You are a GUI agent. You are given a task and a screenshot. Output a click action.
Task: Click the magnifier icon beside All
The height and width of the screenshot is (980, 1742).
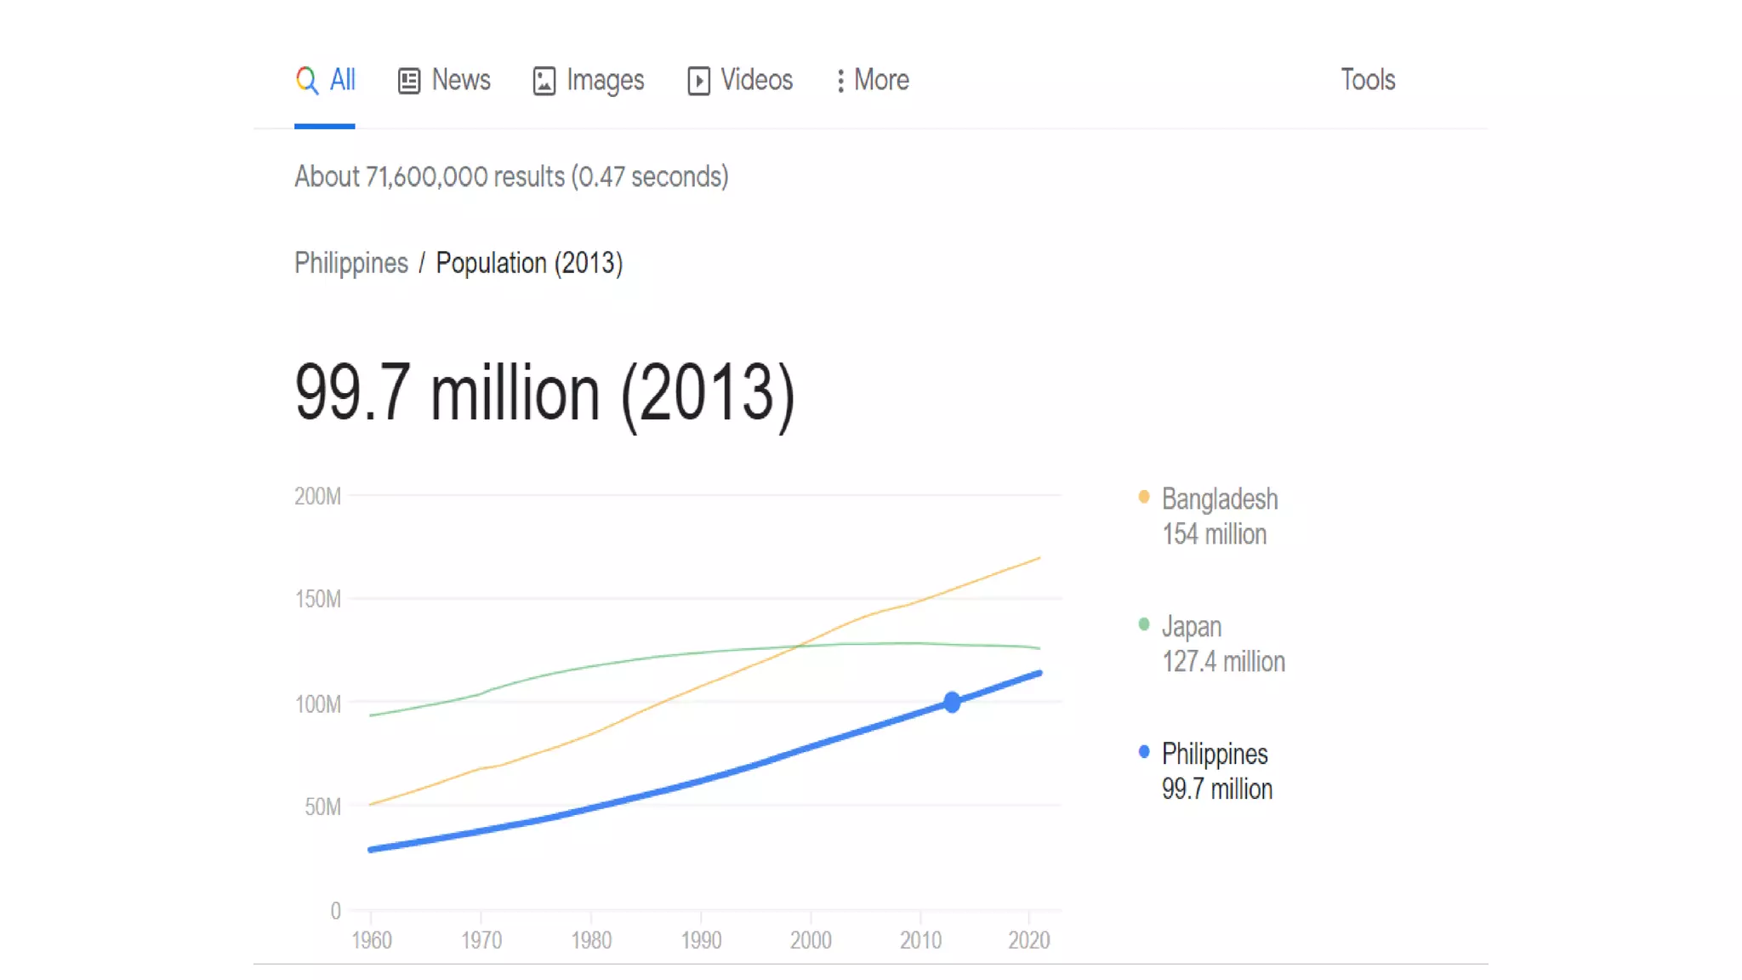tap(306, 81)
